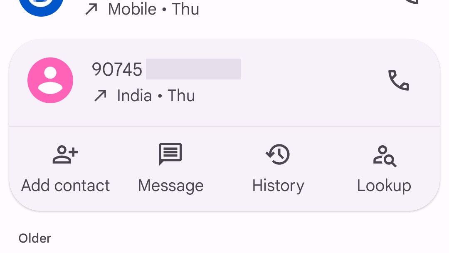Image resolution: width=449 pixels, height=253 pixels.
Task: Choose the Lookup text label
Action: coord(384,186)
